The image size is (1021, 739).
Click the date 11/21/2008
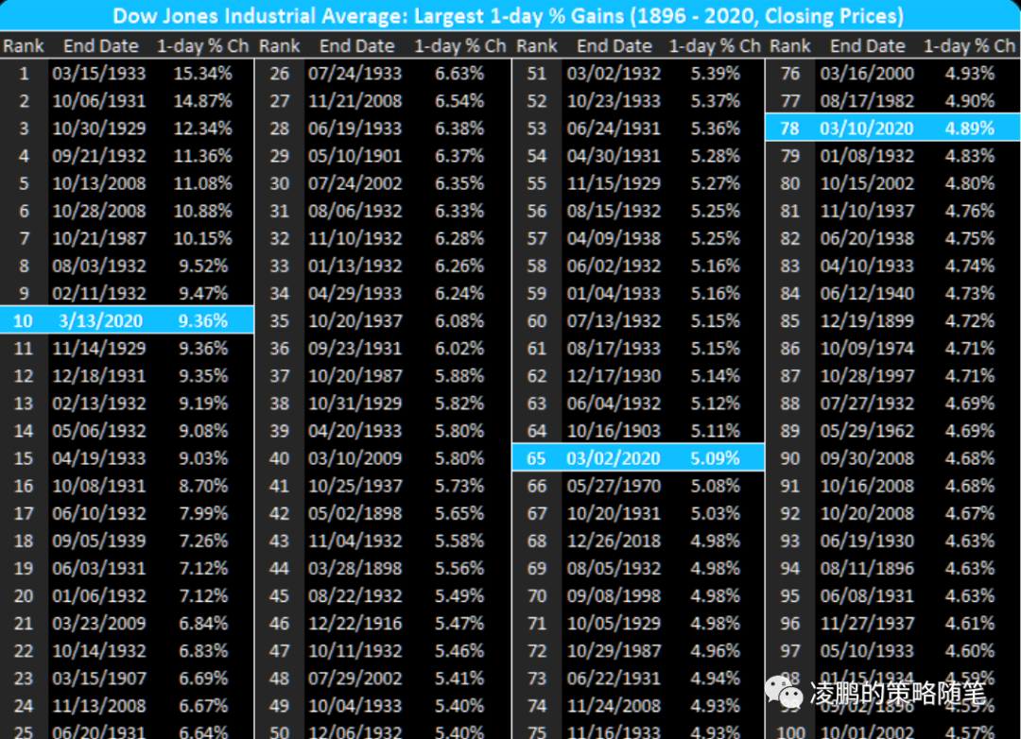(355, 101)
